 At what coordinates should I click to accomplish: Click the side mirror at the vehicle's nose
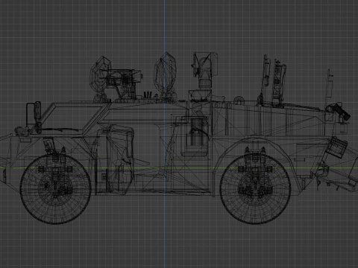pyautogui.click(x=34, y=114)
